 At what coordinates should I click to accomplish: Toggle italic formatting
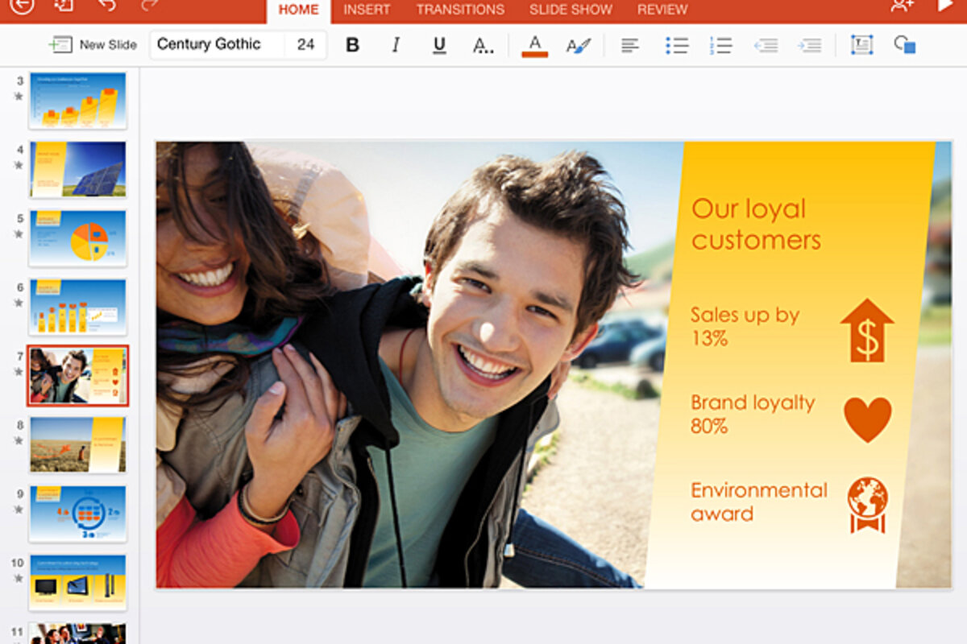point(396,45)
